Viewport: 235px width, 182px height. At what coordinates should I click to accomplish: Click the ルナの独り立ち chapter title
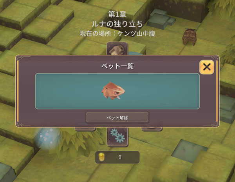tap(117, 24)
